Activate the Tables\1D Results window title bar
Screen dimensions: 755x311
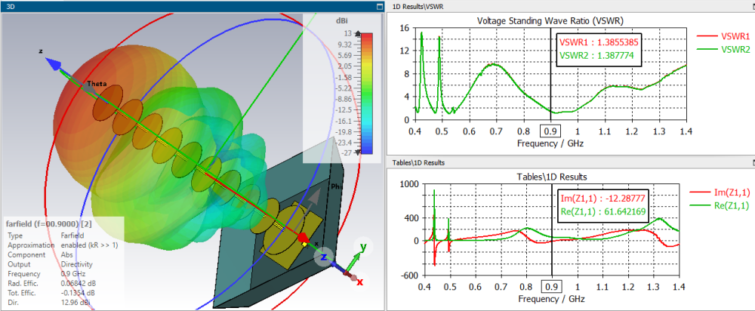tap(570, 163)
